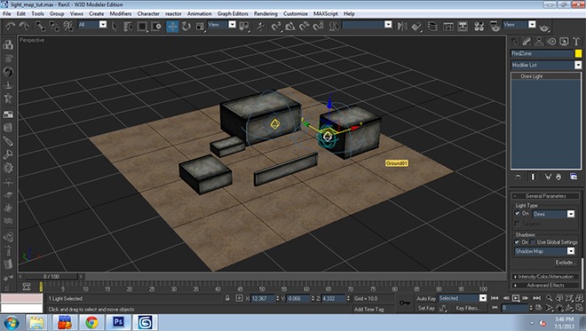Image resolution: width=586 pixels, height=331 pixels.
Task: Activate the Select and Scale tool
Action: (200, 26)
